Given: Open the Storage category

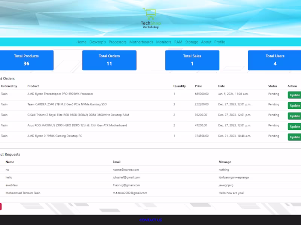Looking at the screenshot, I should (x=192, y=42).
